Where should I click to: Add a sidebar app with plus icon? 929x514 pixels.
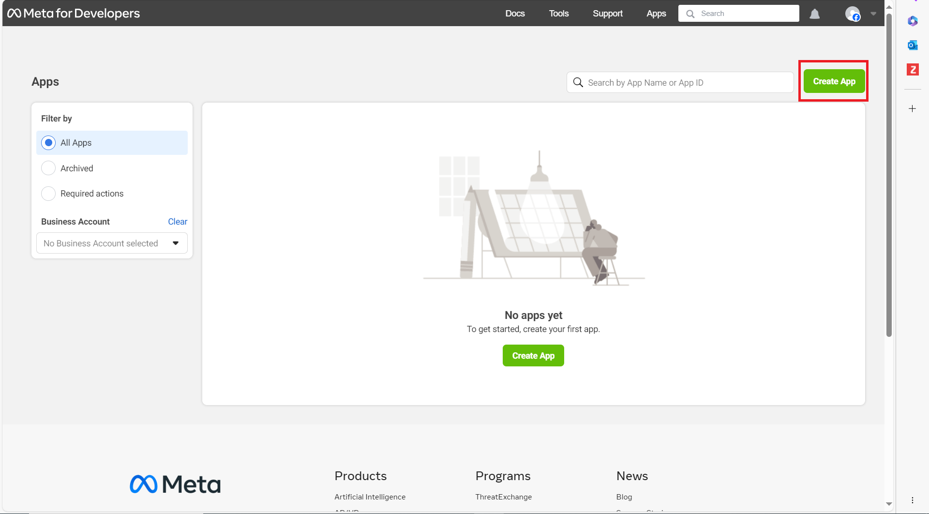(913, 108)
